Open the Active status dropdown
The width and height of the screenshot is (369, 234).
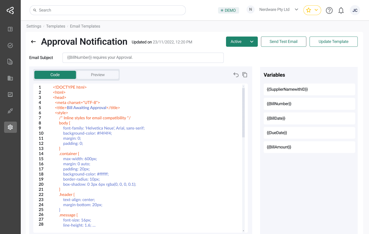[x=242, y=41]
